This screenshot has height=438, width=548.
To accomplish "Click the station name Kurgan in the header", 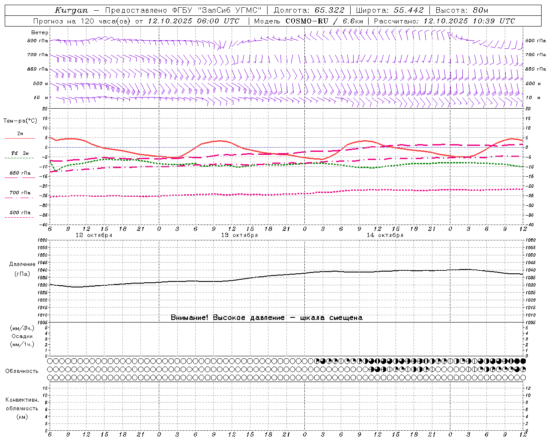I will click(71, 10).
